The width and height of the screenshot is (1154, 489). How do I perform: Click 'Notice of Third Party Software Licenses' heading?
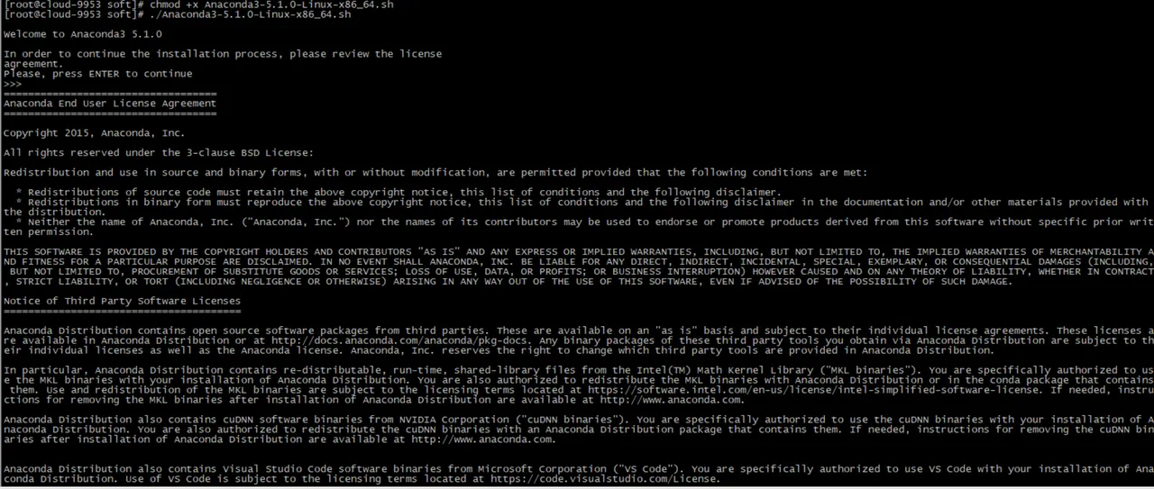click(x=122, y=301)
